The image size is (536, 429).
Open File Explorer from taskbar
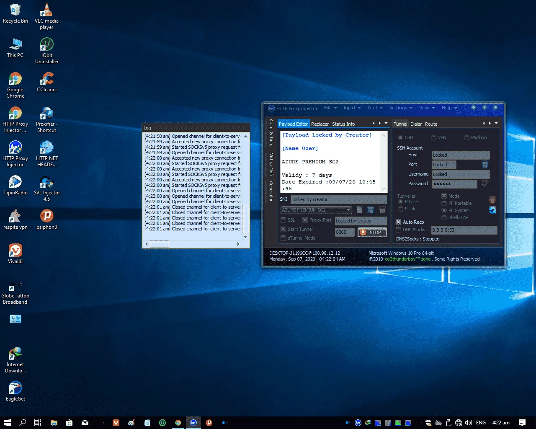tap(54, 423)
